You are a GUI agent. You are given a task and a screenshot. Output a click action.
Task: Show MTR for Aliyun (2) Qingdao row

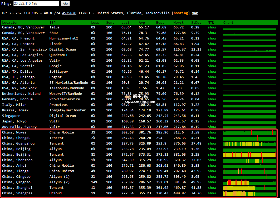[212, 182]
